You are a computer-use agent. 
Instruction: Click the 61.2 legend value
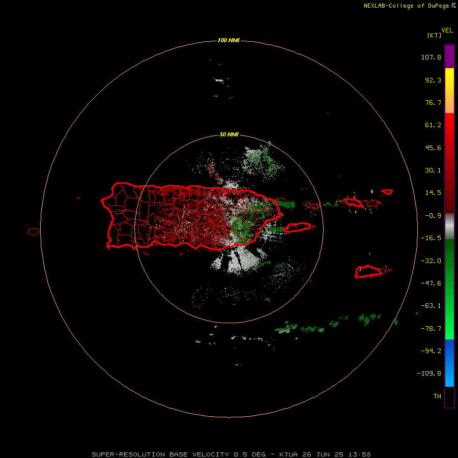pos(433,125)
